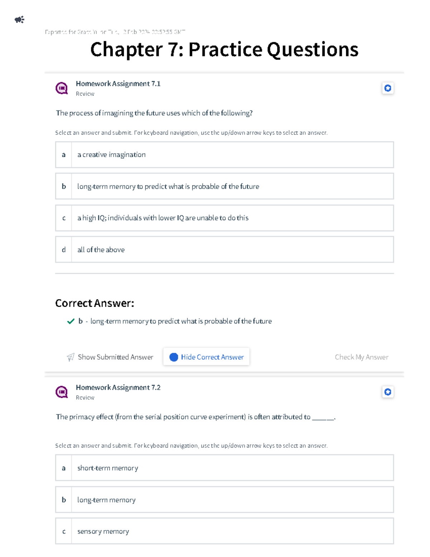The image size is (430, 557).
Task: Hide the correct answer
Action: (x=212, y=357)
